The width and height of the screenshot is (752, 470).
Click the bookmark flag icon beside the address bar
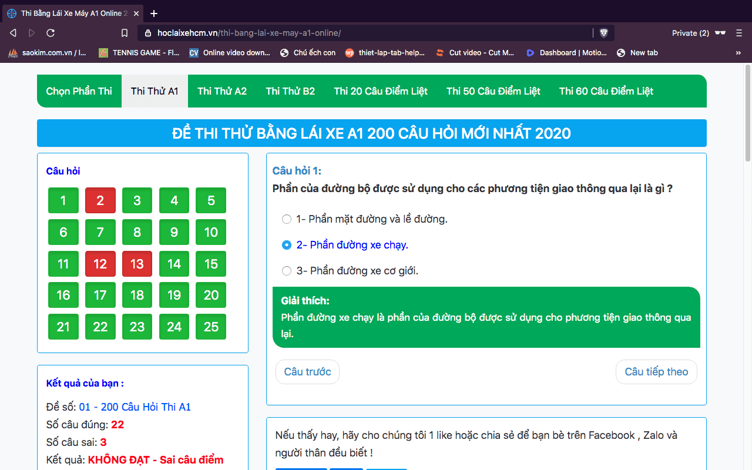[x=124, y=33]
